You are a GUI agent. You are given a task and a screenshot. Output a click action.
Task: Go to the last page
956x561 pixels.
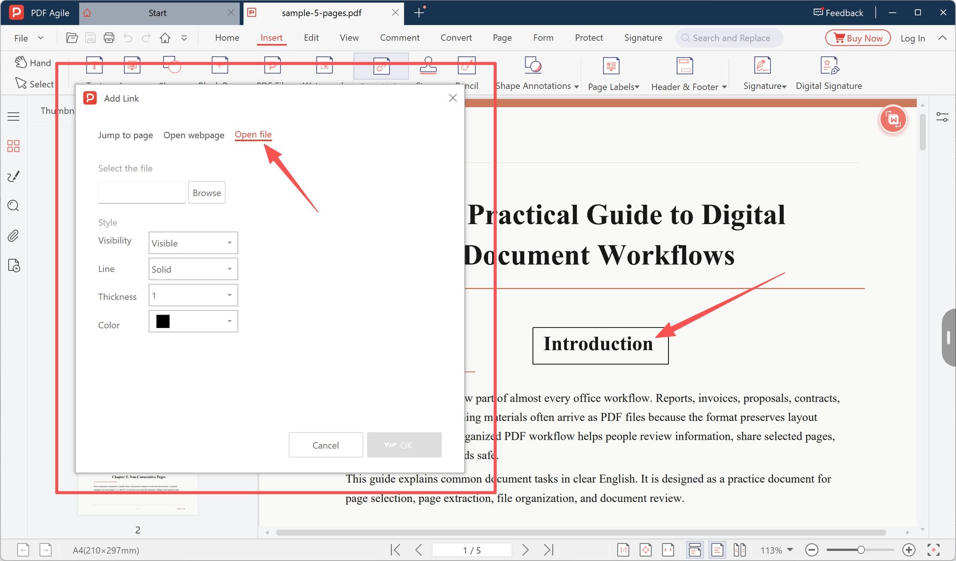click(549, 550)
